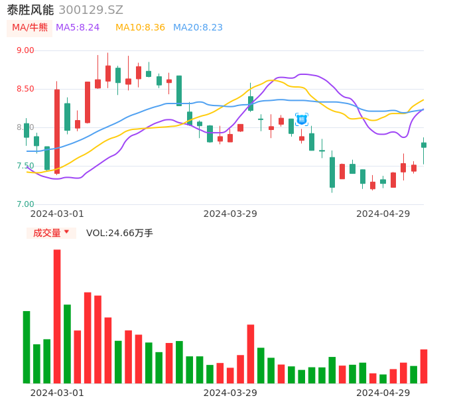Toggle the MA20 line legend

coord(198,27)
